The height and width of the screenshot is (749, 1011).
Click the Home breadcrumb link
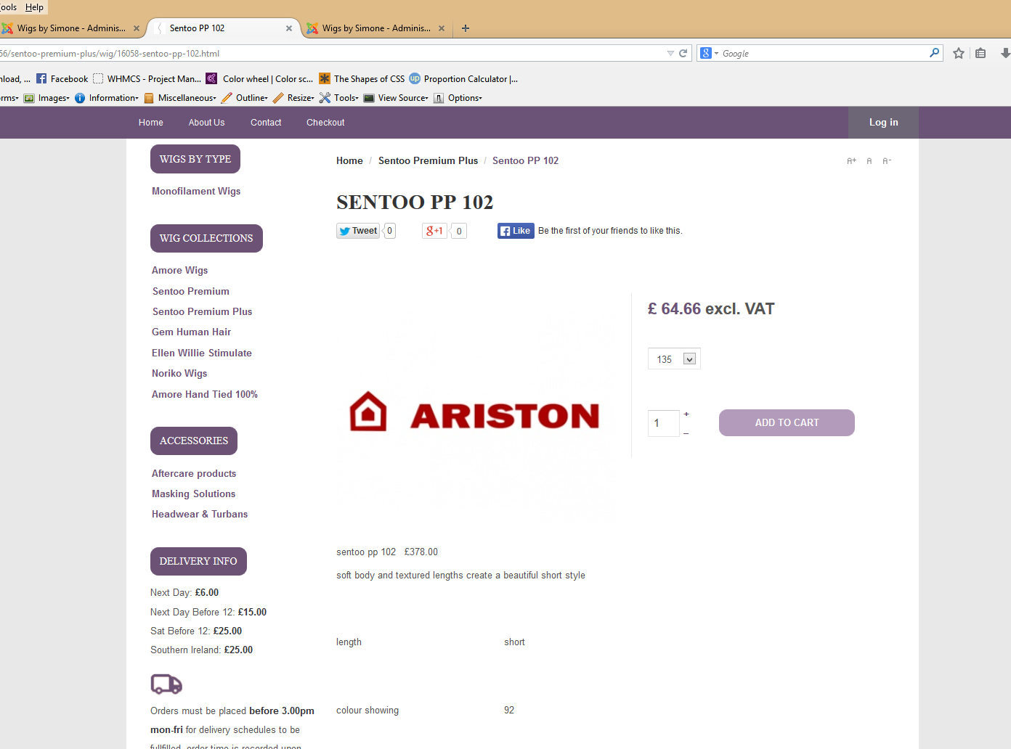click(x=349, y=161)
